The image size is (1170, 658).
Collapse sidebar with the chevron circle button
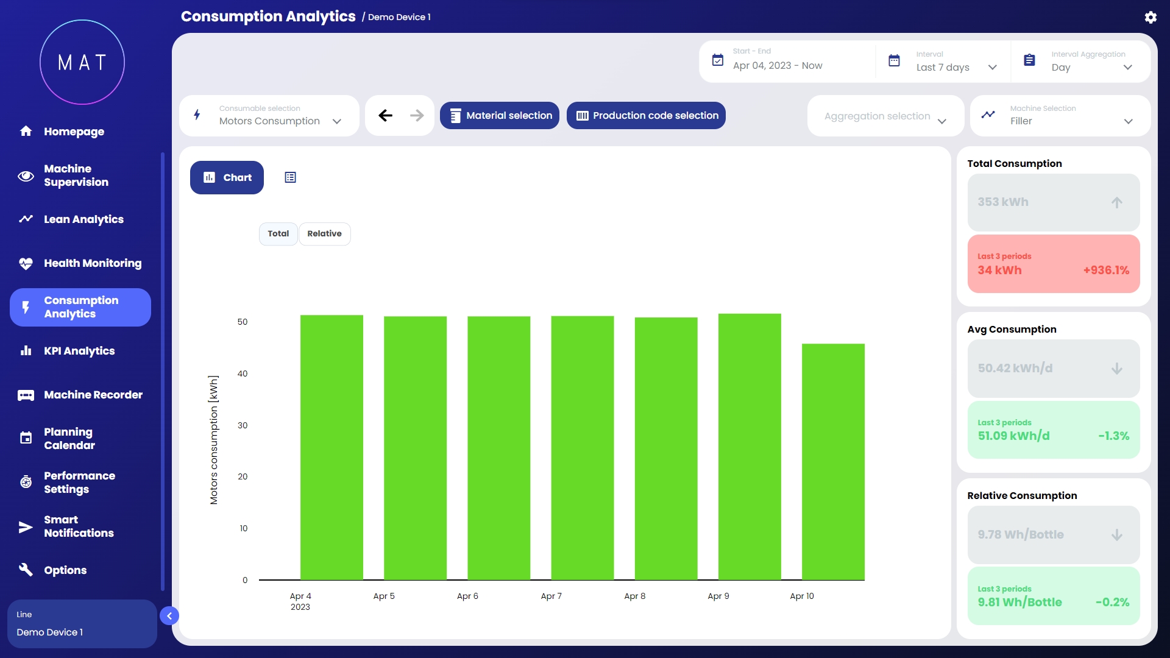point(169,616)
